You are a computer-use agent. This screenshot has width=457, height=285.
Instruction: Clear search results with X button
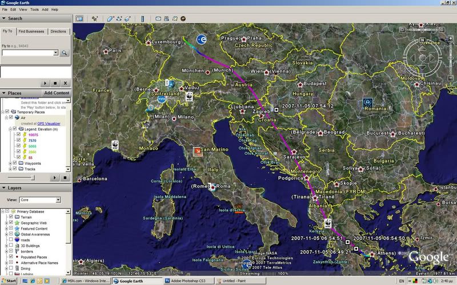(x=65, y=83)
